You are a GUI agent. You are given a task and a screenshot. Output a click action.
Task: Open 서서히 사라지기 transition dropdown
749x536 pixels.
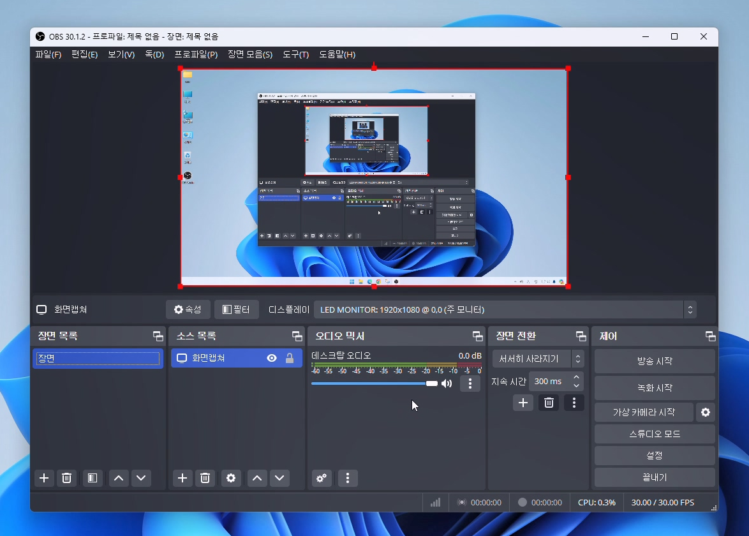tap(538, 359)
